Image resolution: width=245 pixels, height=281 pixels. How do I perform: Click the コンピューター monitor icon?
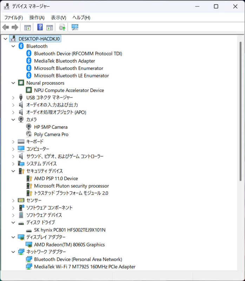coord(21,149)
